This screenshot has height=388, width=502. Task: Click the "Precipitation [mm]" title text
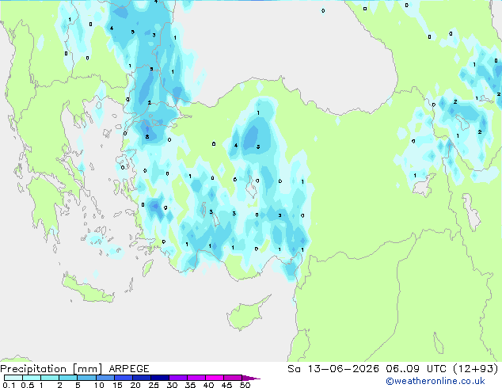click(51, 369)
